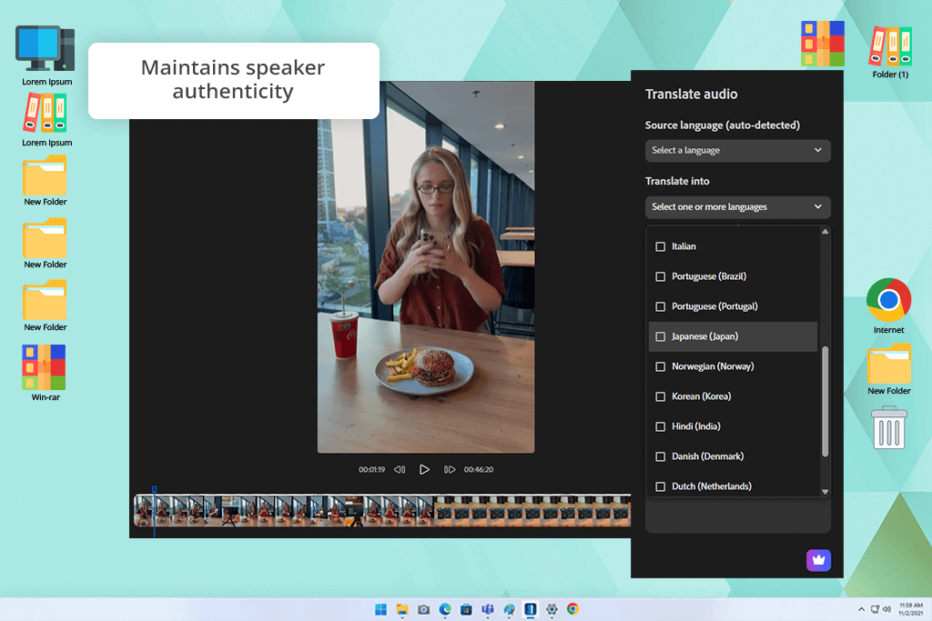Select the Japanese (Japan) checkbox
This screenshot has width=932, height=621.
(660, 336)
